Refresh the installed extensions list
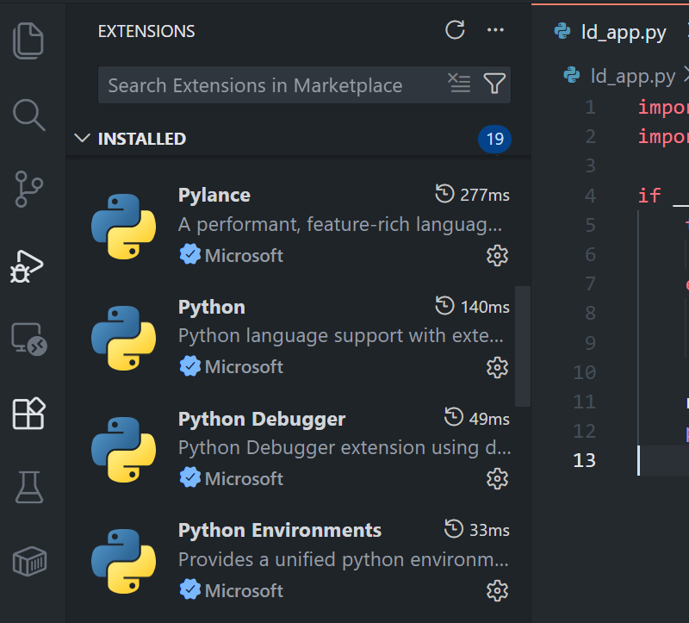 click(455, 29)
